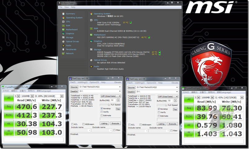Image resolution: width=249 pixels, height=149 pixels.
Task: Select Storage icon in Speccy sidebar
Action: [63, 38]
